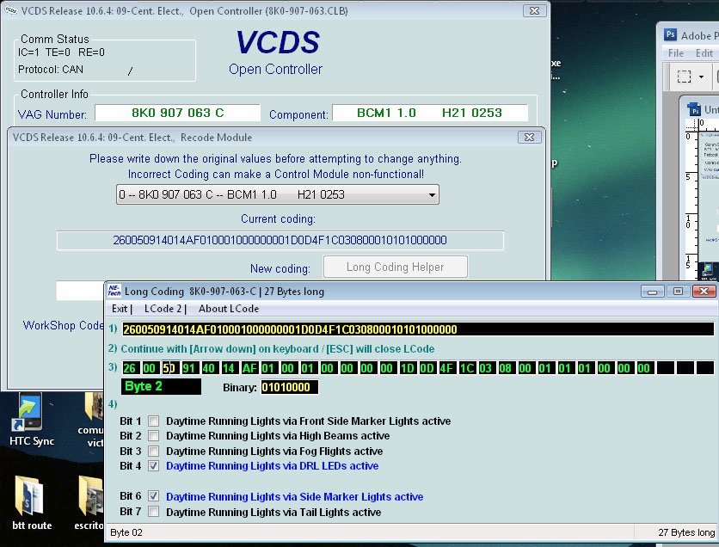Click the 'Incorrect Coding can make' warning text
Viewport: 719px width, 547px height.
tap(275, 175)
